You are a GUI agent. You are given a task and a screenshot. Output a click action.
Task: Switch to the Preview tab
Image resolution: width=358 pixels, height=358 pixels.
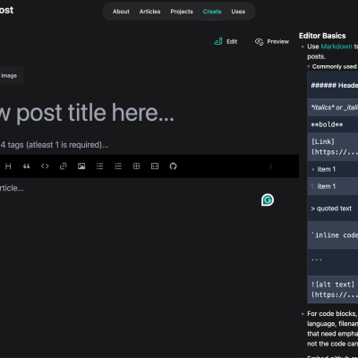tap(272, 41)
